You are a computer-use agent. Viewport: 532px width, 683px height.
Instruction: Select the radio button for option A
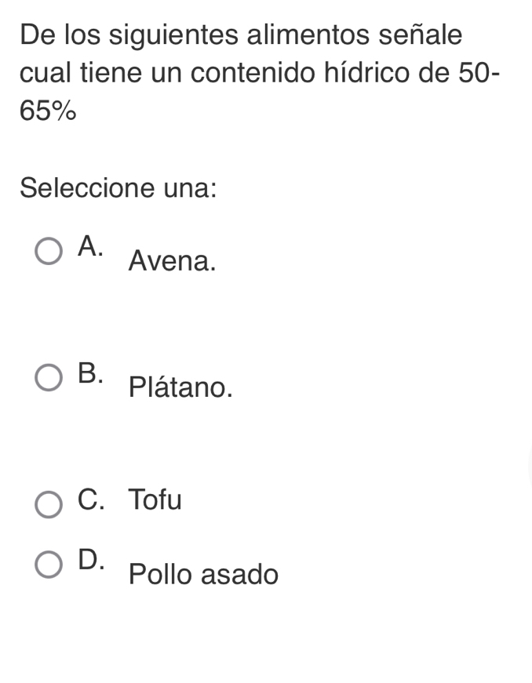coord(49,254)
